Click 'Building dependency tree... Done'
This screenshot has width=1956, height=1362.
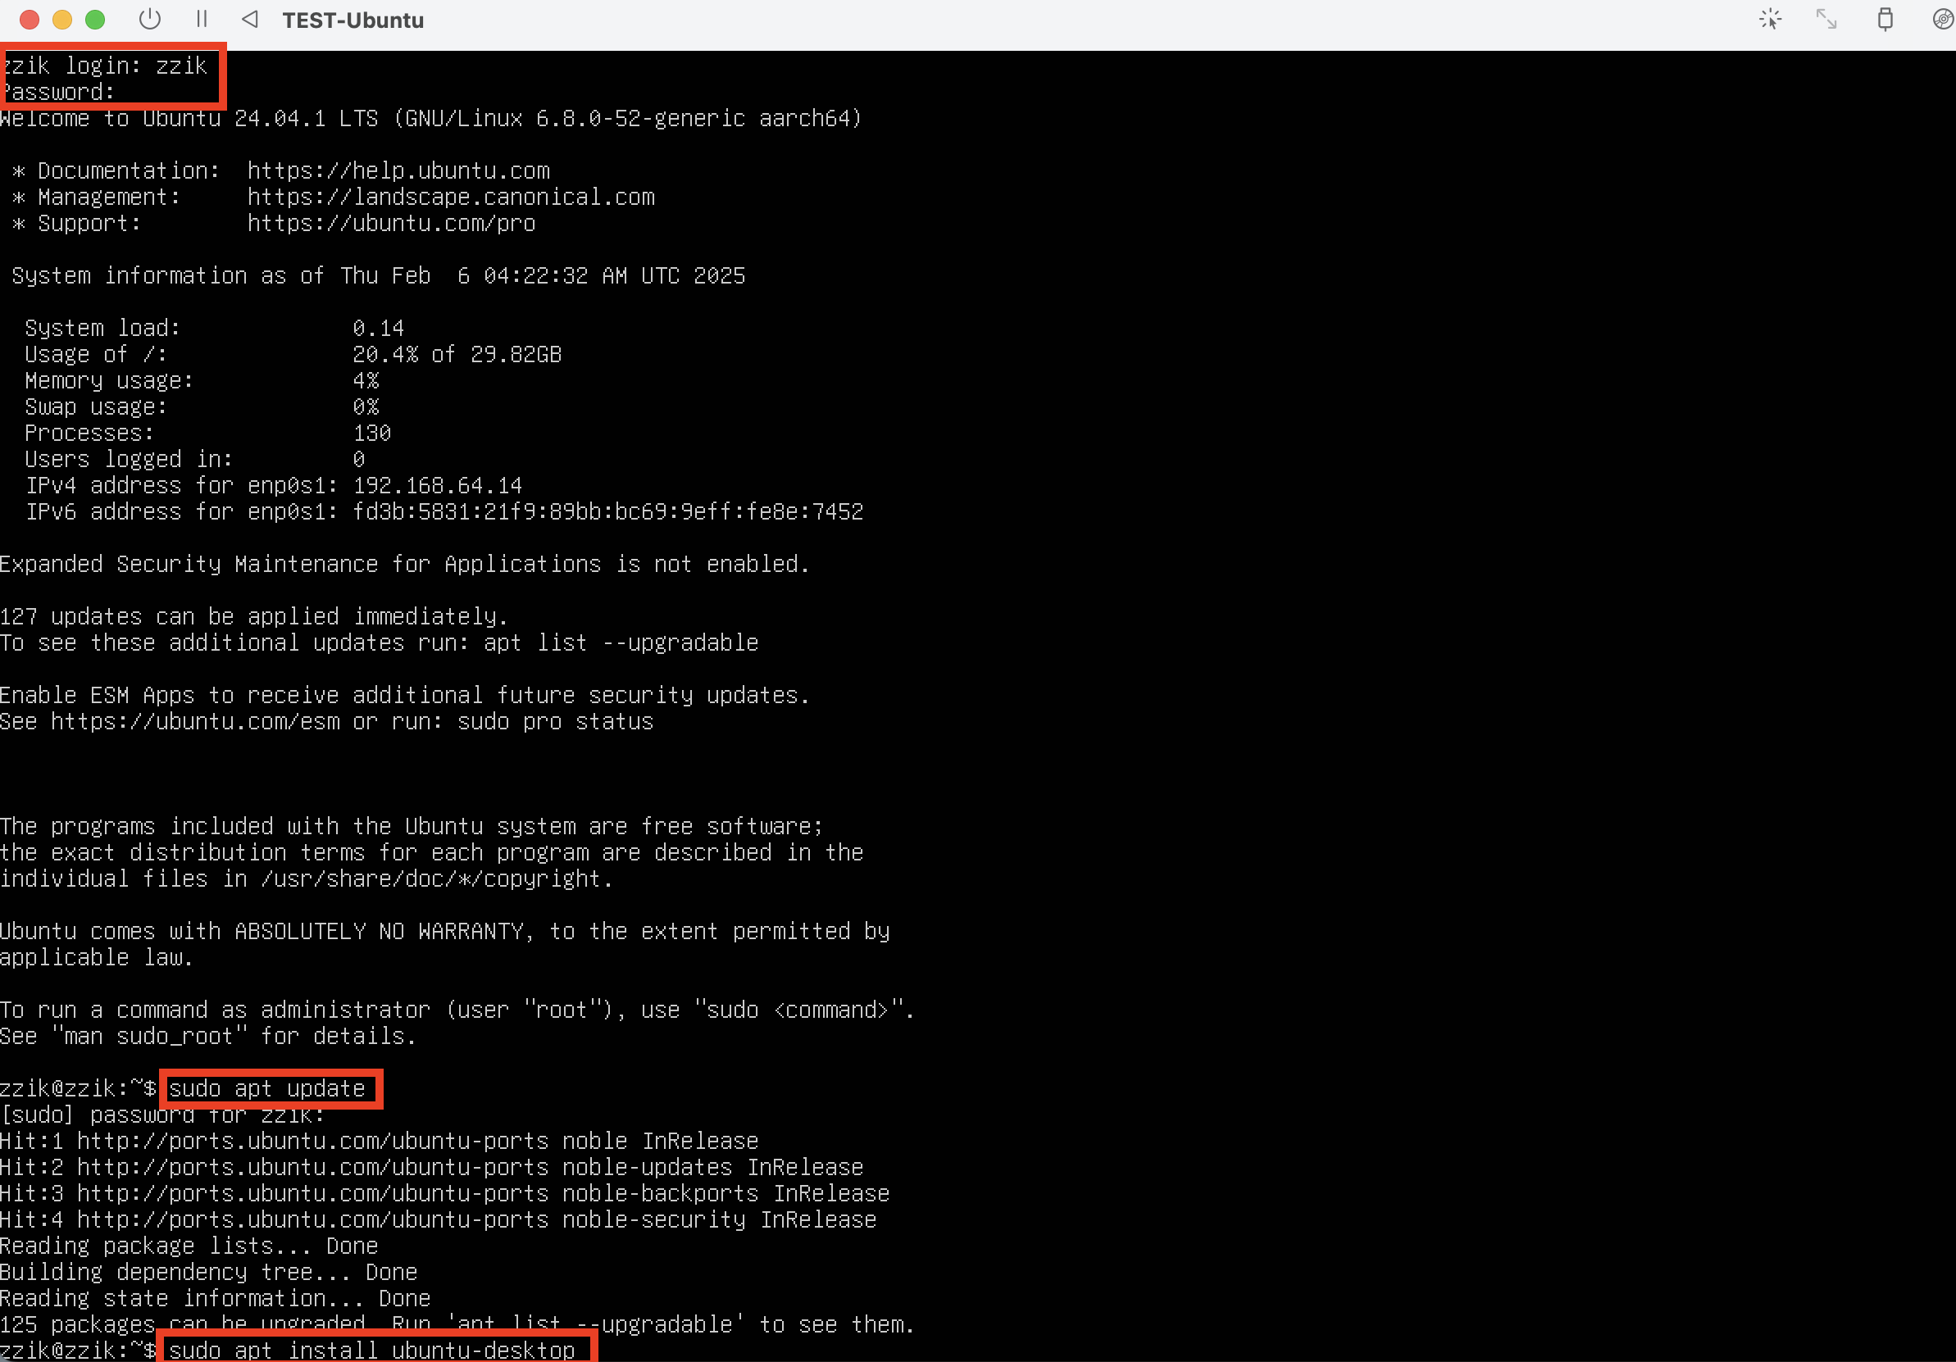click(209, 1273)
